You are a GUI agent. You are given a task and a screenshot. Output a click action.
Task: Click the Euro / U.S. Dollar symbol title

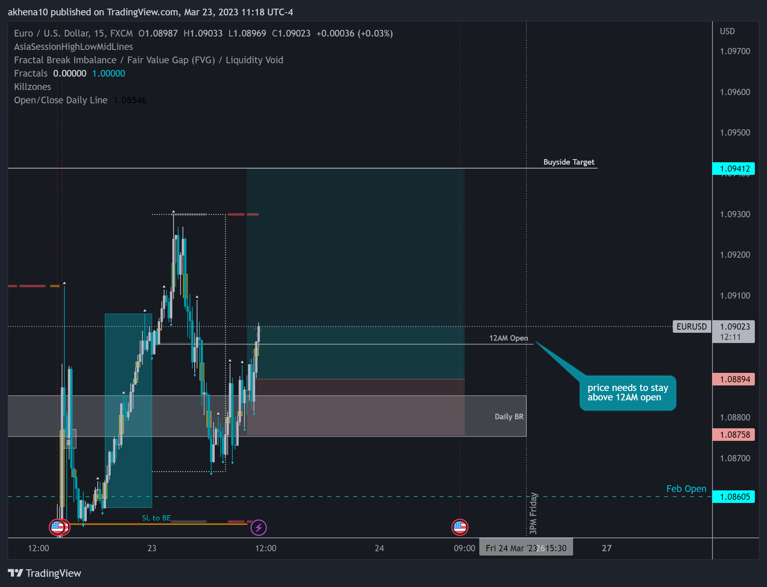(x=73, y=33)
